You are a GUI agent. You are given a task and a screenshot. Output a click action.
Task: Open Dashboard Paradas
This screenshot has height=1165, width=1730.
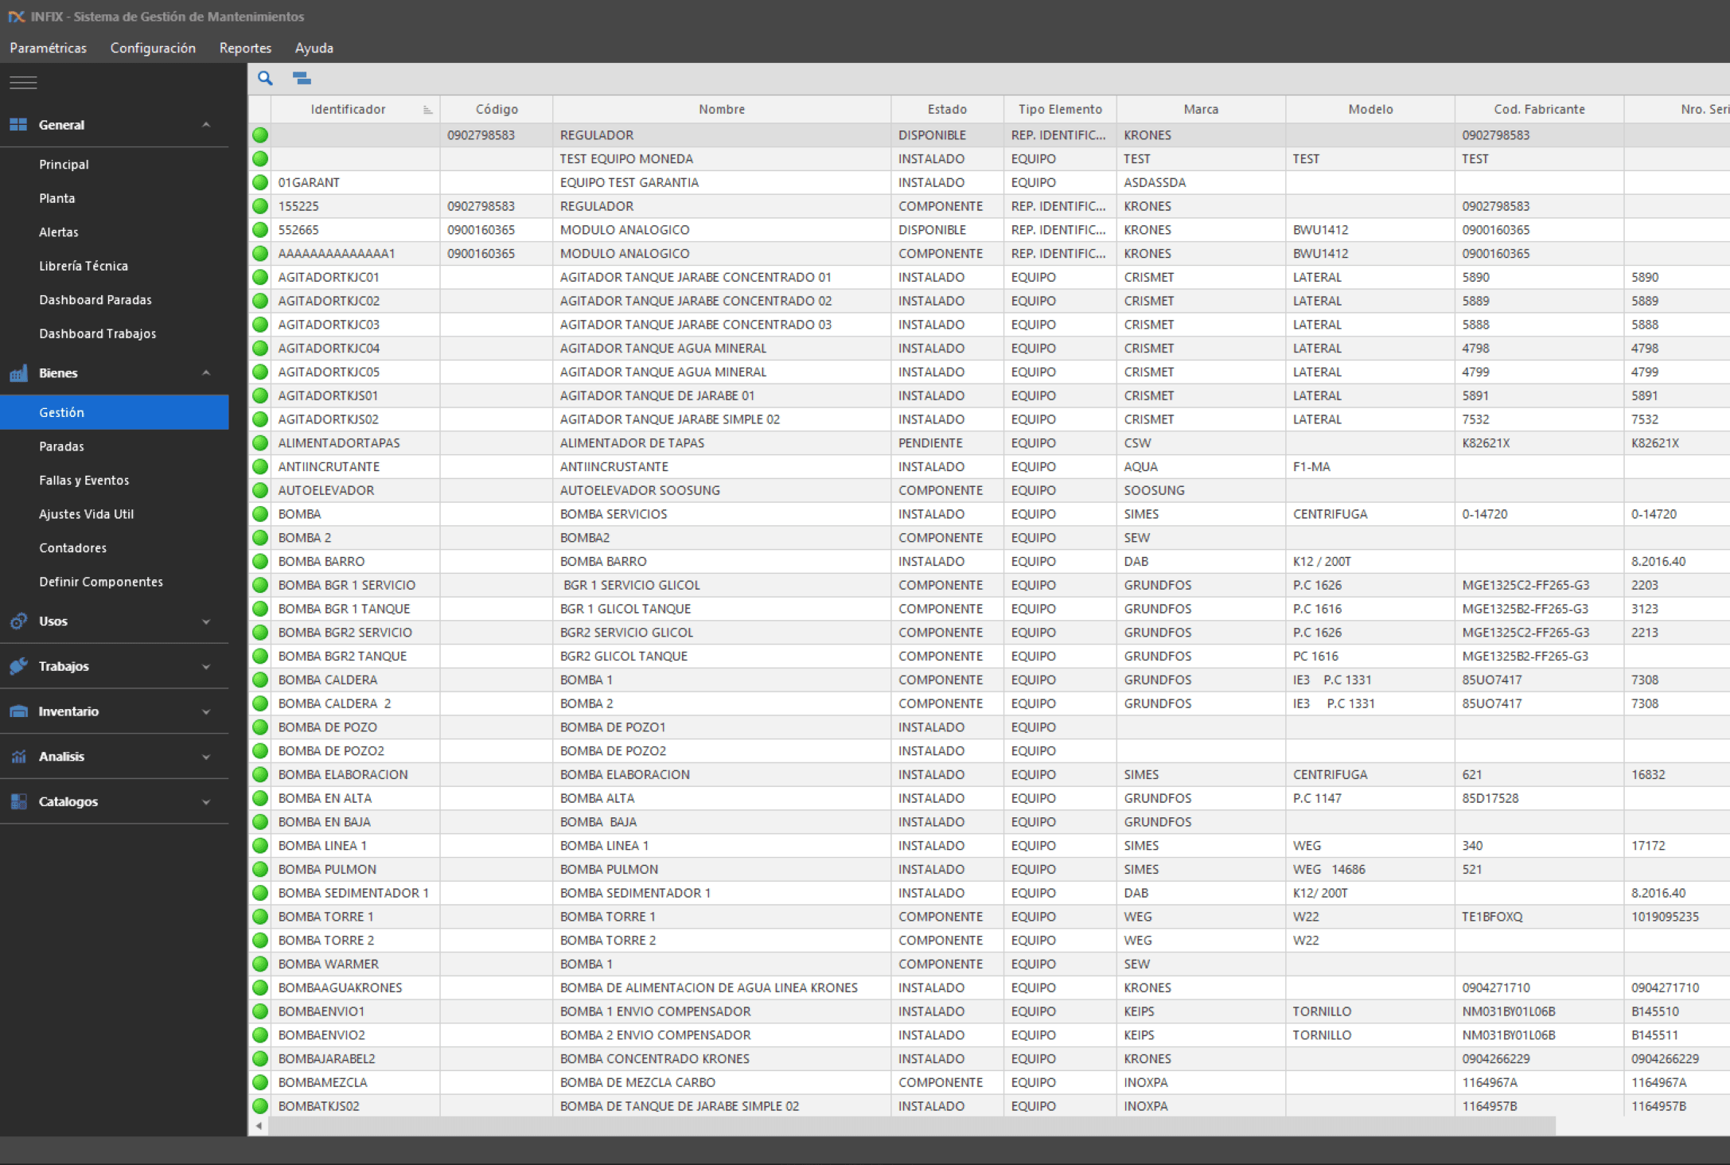(x=95, y=299)
